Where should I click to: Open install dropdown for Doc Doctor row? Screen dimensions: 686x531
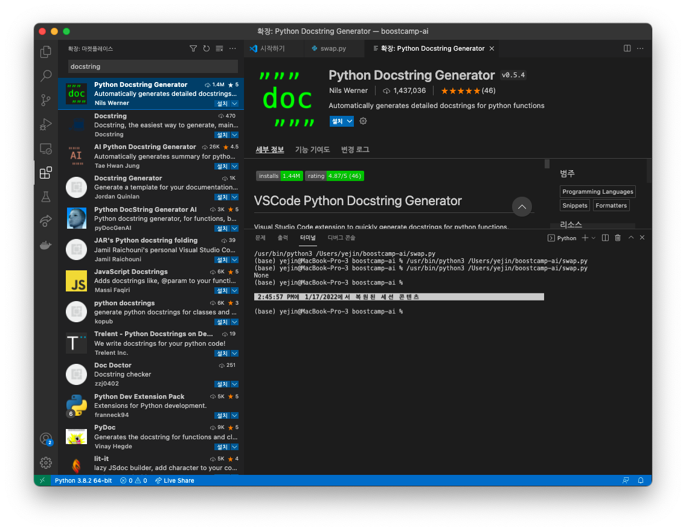tap(234, 384)
